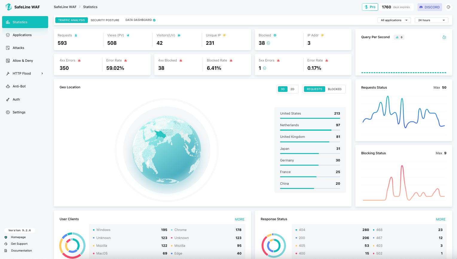Click the DISCORD button
This screenshot has height=259, width=457.
(x=430, y=7)
